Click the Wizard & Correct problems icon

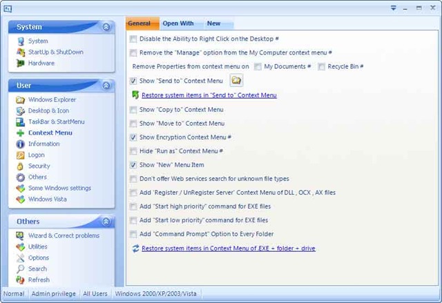tap(20, 235)
